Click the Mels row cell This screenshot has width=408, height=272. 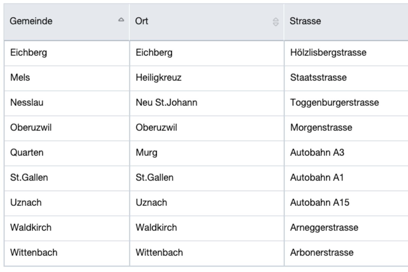[x=20, y=78]
